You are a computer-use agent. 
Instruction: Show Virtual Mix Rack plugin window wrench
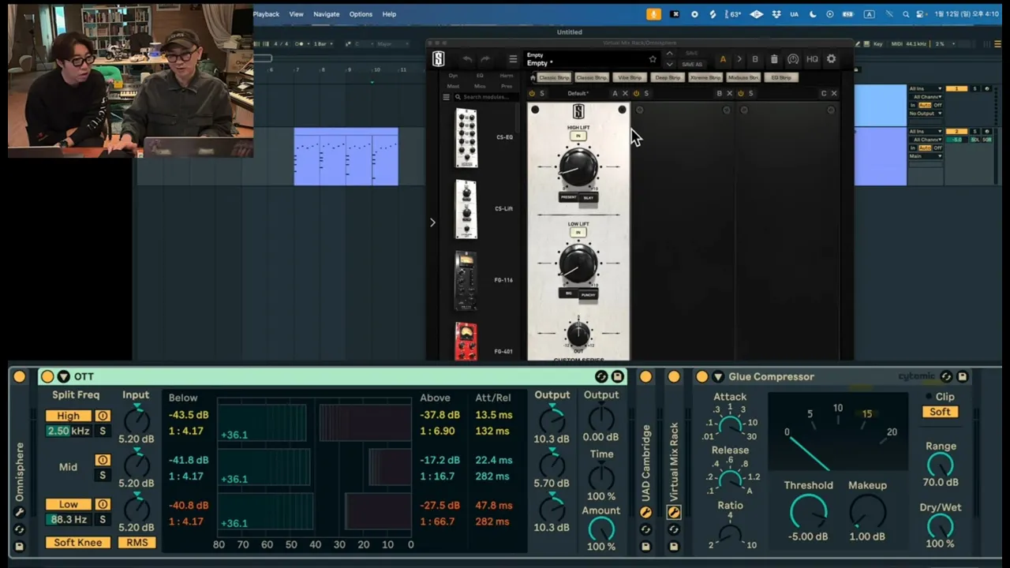coord(674,512)
